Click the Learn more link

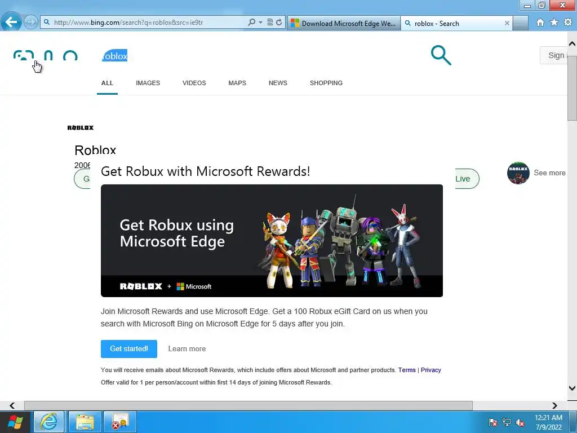tap(187, 348)
